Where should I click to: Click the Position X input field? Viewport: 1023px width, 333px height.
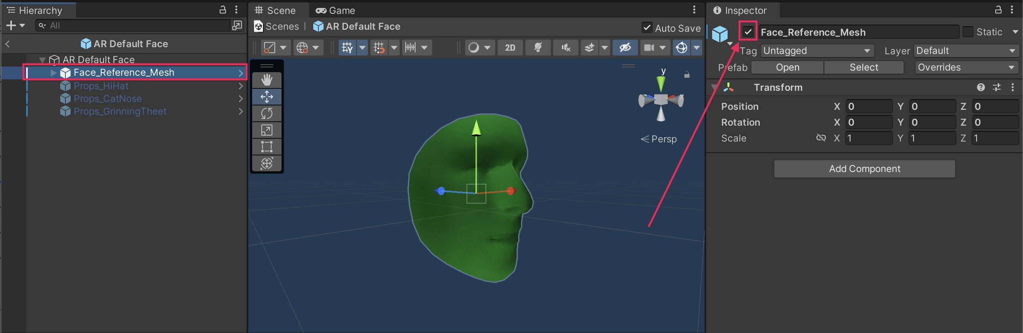[868, 106]
